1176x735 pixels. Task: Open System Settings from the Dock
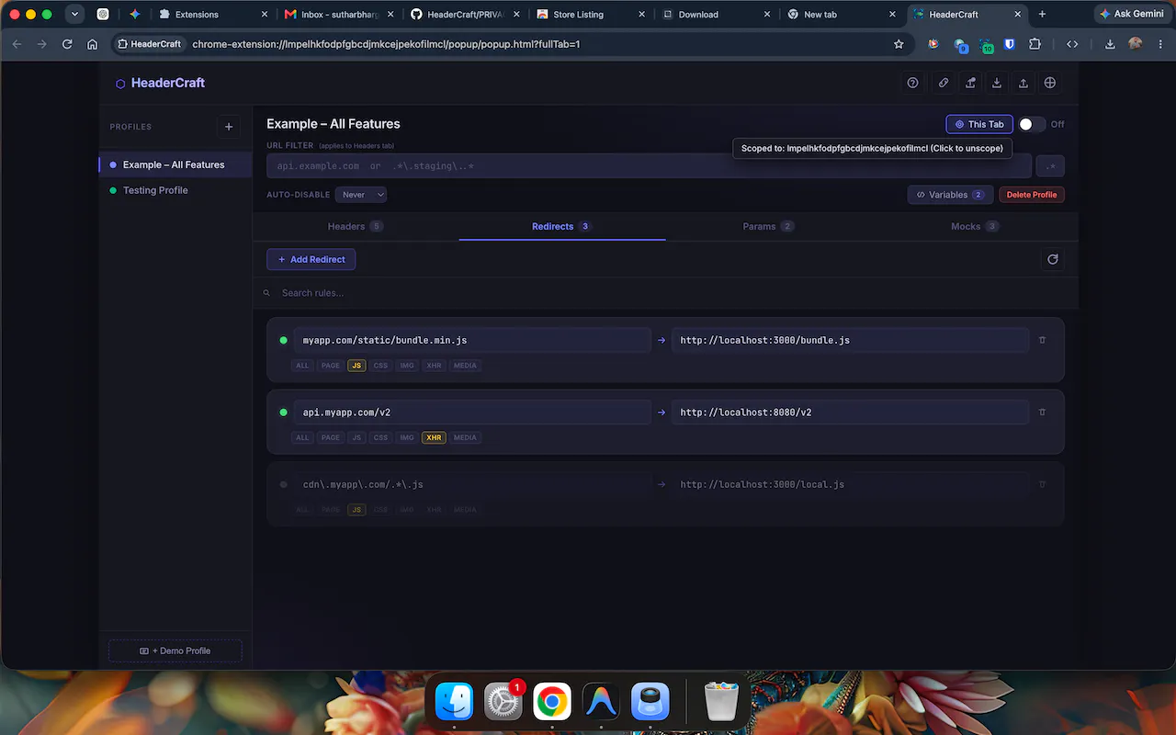(x=503, y=703)
